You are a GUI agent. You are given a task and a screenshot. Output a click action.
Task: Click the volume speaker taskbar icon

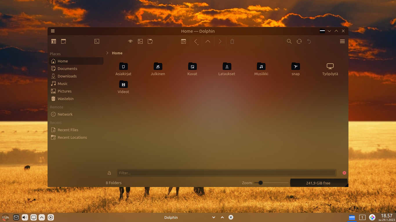coord(25,217)
